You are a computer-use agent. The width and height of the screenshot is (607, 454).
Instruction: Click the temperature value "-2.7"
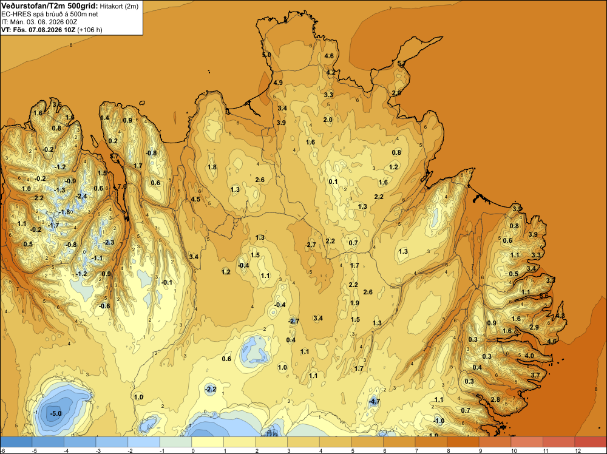click(294, 321)
